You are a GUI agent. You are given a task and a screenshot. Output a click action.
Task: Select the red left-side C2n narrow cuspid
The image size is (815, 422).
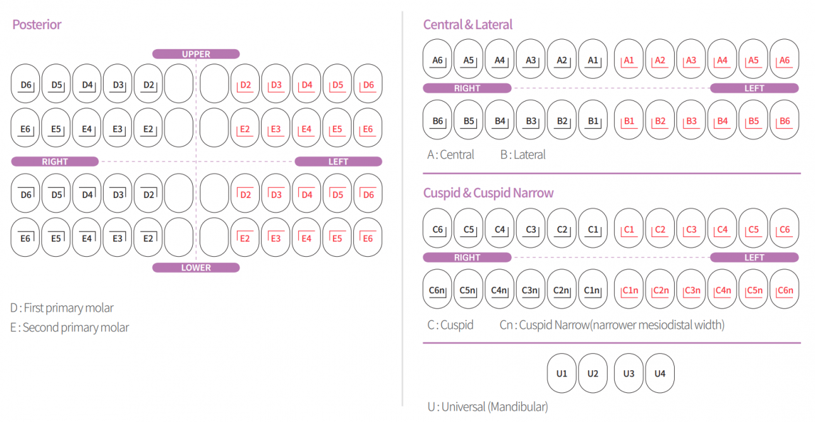pos(660,290)
